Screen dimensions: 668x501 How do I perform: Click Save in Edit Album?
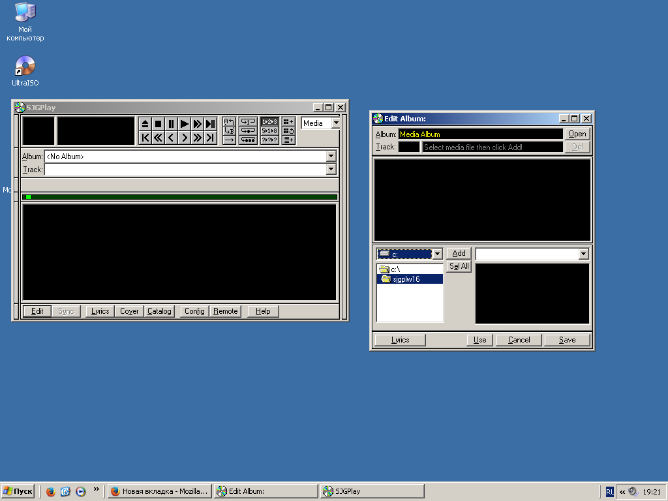click(x=567, y=340)
